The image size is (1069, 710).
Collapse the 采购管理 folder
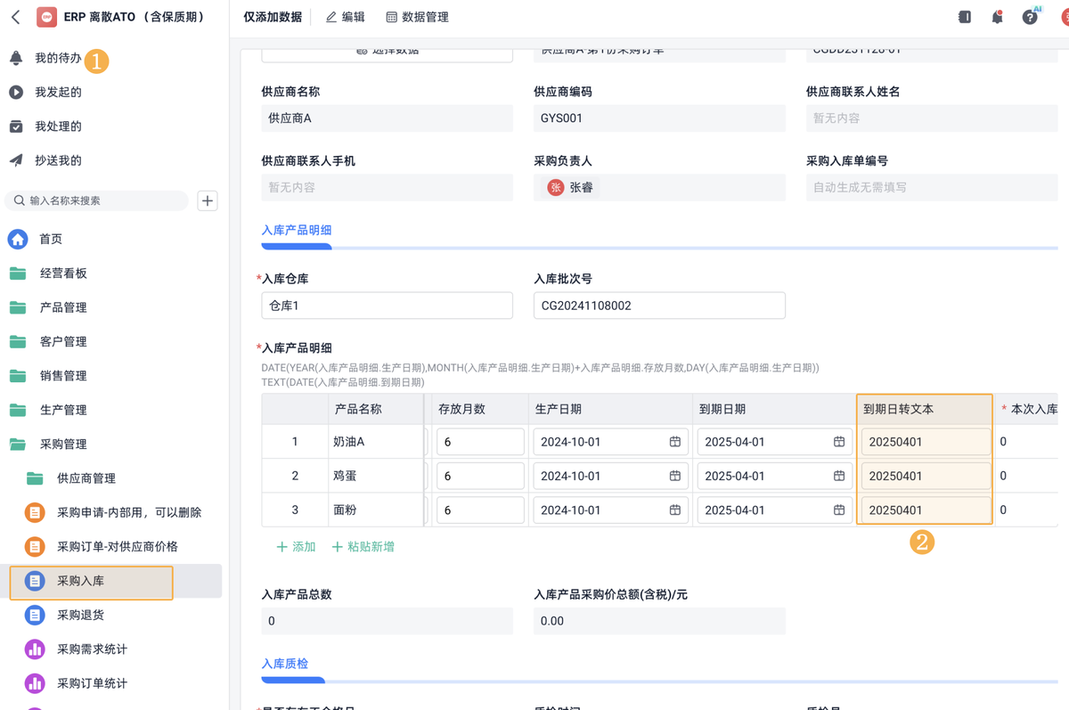(62, 444)
